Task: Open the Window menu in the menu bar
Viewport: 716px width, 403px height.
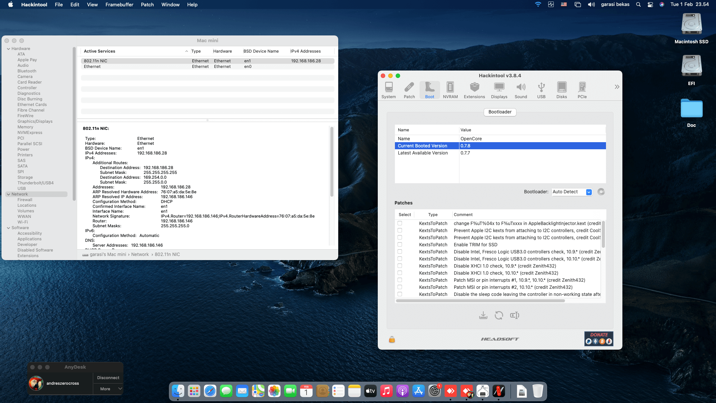Action: (170, 4)
